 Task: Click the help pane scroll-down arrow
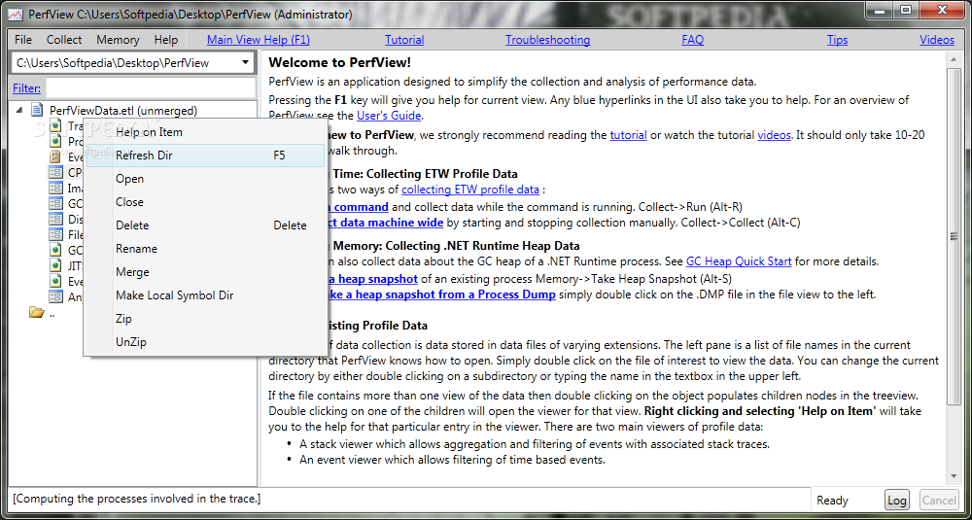tap(954, 476)
